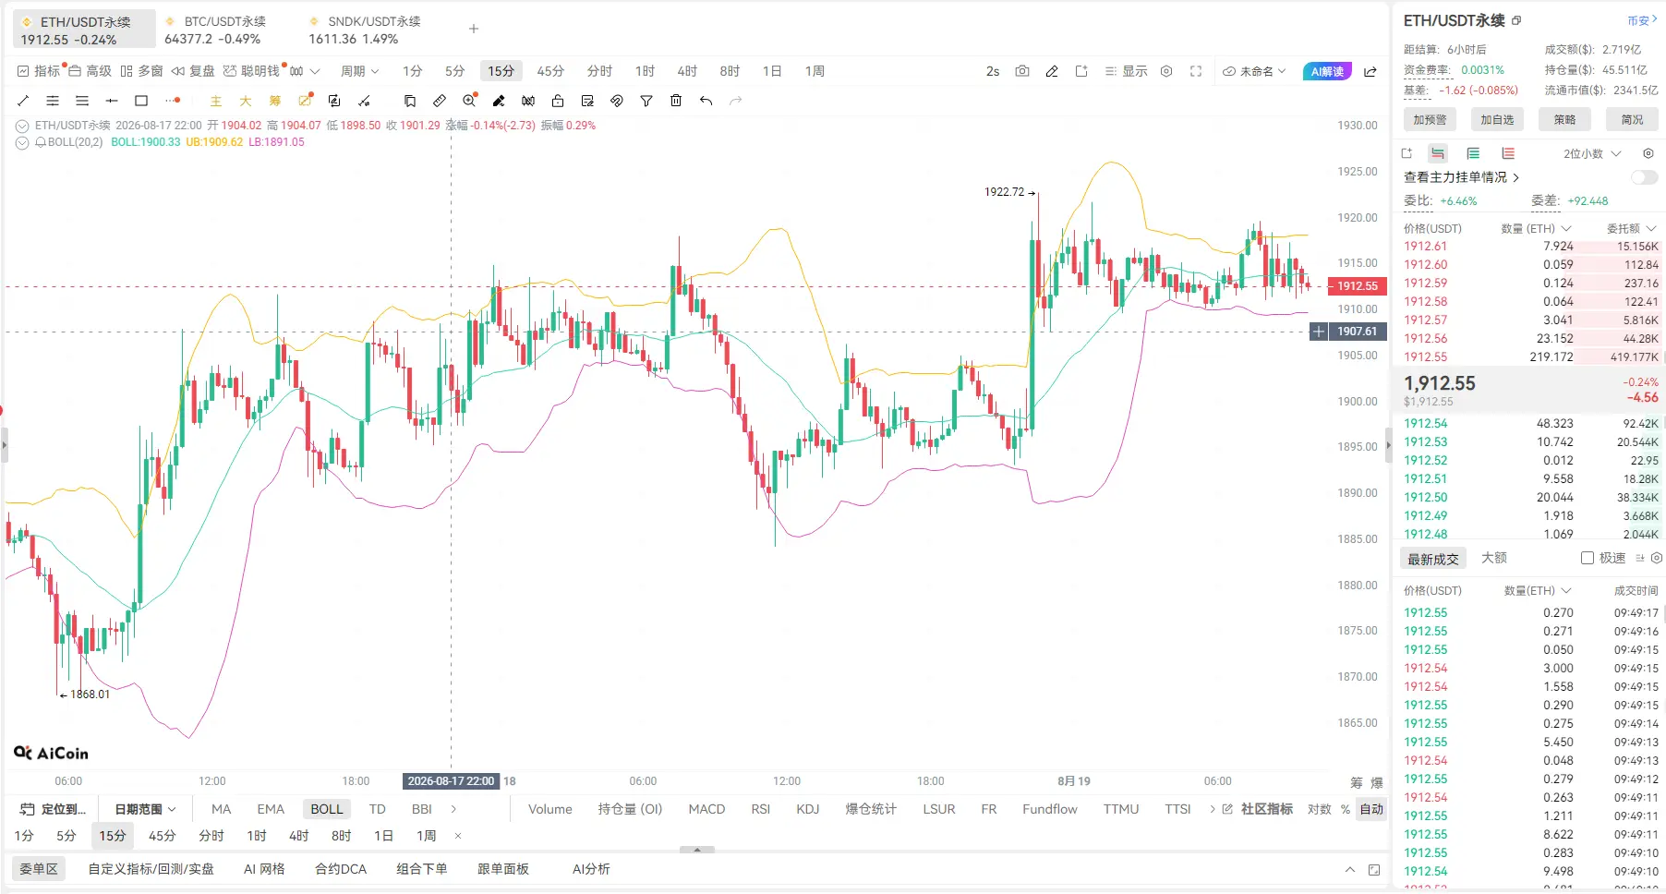This screenshot has width=1666, height=894.
Task: Open the 日期范围 date range dropdown
Action: [145, 809]
